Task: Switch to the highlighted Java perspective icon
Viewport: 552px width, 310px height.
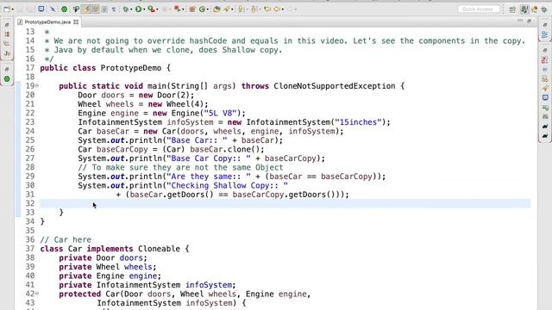Action: click(x=524, y=9)
